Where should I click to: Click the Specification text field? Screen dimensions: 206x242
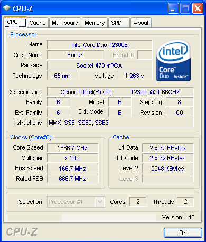pyautogui.click(x=120, y=92)
